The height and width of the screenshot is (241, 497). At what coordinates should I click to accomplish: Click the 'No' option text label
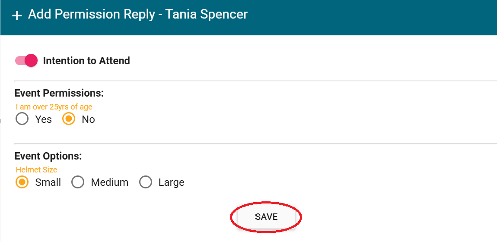88,119
